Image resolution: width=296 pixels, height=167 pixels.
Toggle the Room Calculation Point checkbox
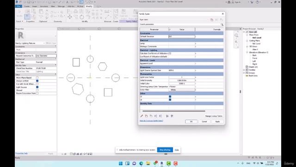37,93
